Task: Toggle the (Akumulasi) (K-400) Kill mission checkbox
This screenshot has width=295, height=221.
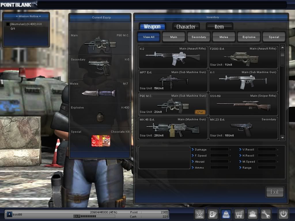Action: [8, 24]
